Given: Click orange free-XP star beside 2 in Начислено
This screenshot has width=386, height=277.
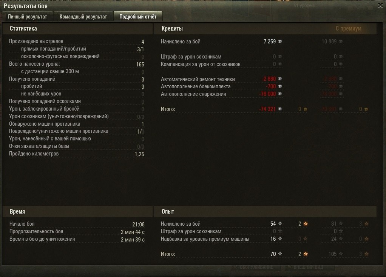Looking at the screenshot, I should [306, 224].
